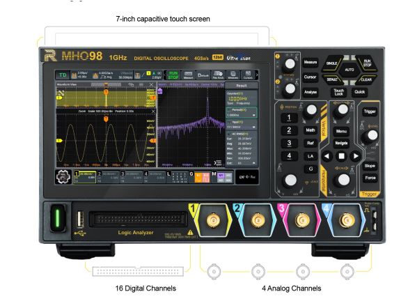
Task: Toggle the Touch Lock key
Action: coord(339,92)
